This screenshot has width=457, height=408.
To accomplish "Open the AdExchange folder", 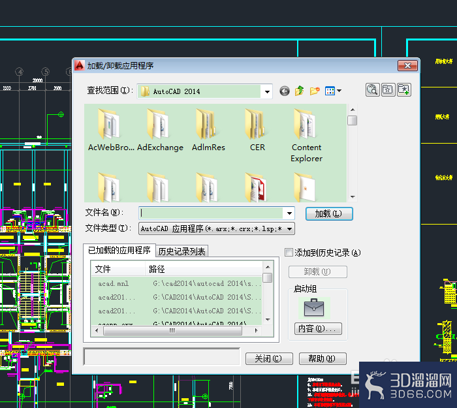I will coord(160,130).
